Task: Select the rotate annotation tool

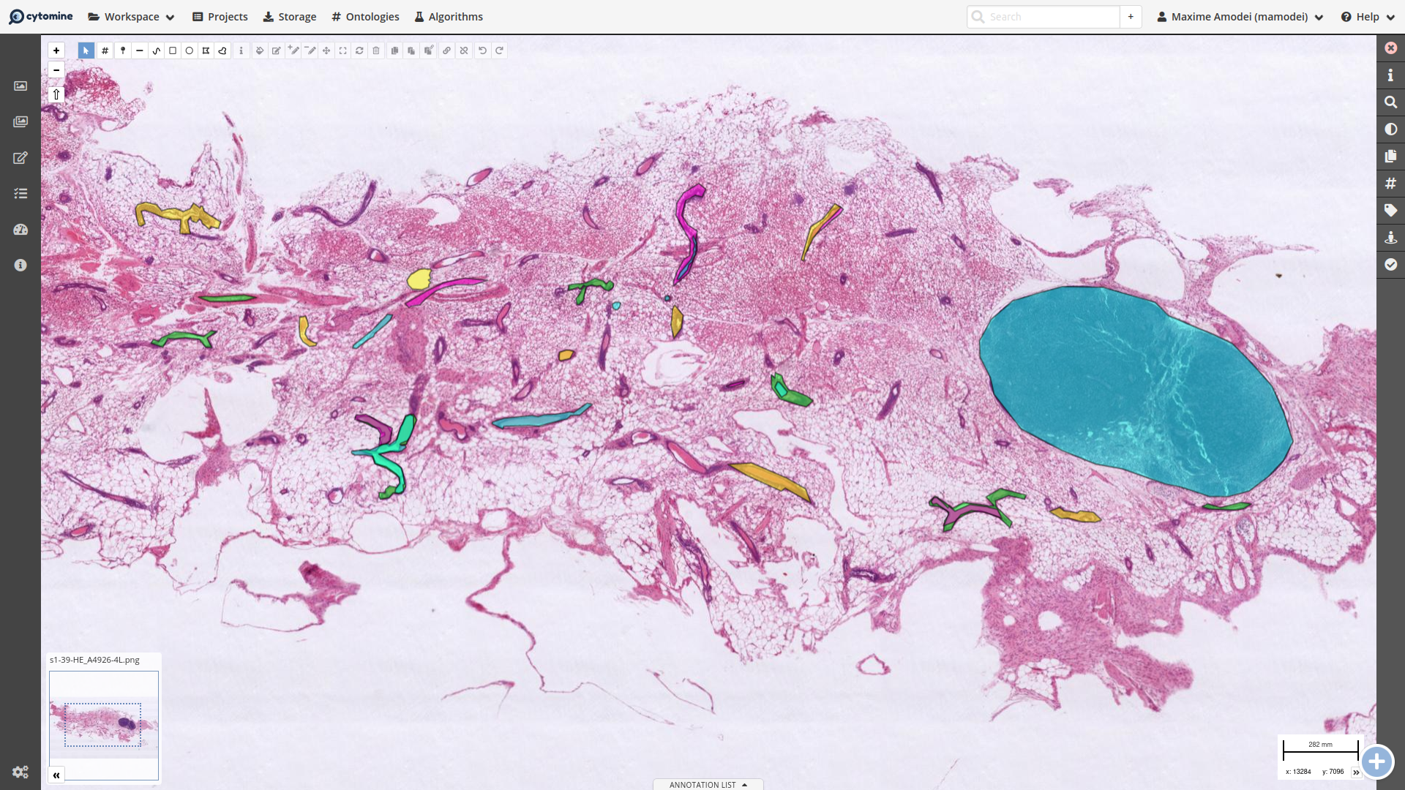Action: (x=359, y=50)
